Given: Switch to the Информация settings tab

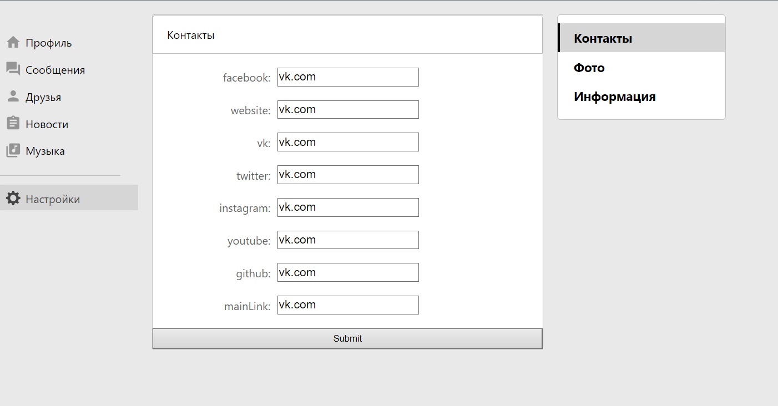Looking at the screenshot, I should pos(641,97).
